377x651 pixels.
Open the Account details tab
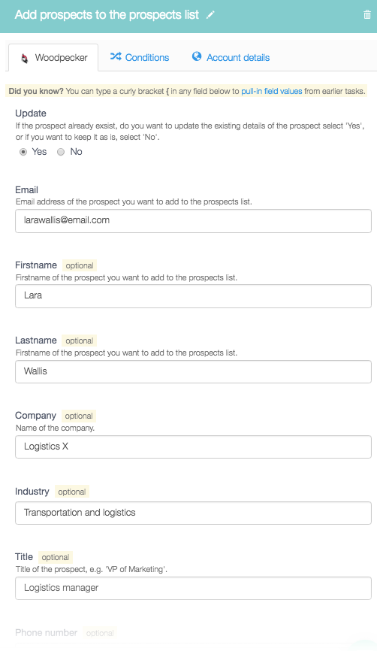pos(231,57)
